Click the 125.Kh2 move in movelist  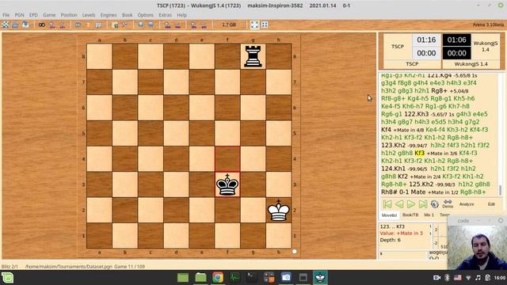(421, 184)
